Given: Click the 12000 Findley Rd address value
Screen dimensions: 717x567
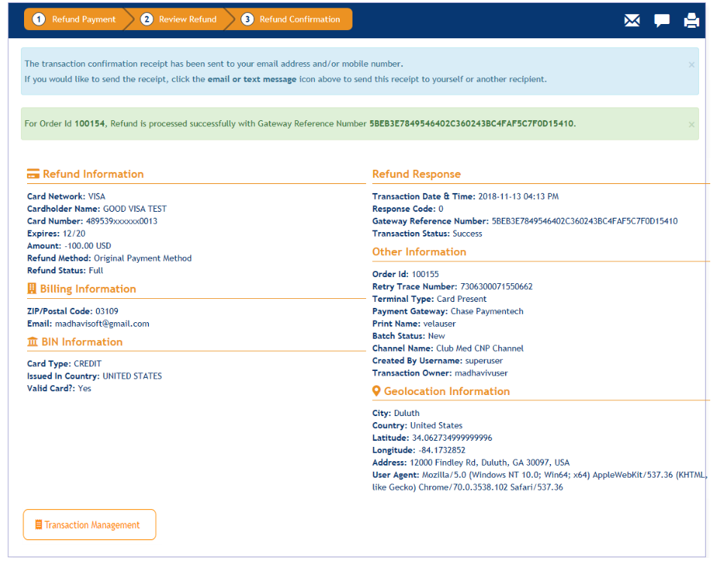Looking at the screenshot, I should [x=489, y=463].
